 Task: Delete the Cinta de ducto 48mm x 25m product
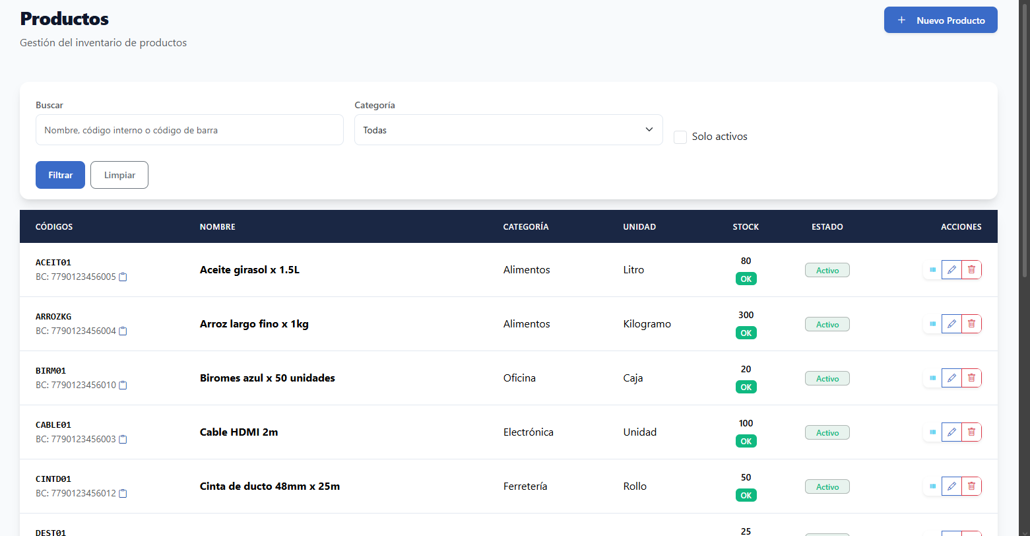tap(971, 486)
